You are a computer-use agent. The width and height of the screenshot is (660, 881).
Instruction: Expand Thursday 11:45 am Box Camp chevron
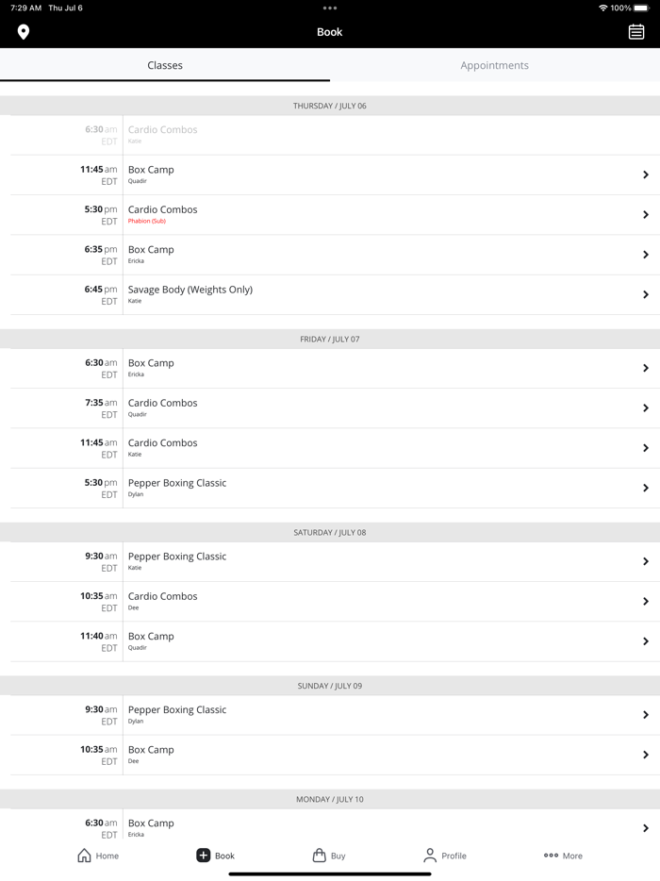point(646,175)
